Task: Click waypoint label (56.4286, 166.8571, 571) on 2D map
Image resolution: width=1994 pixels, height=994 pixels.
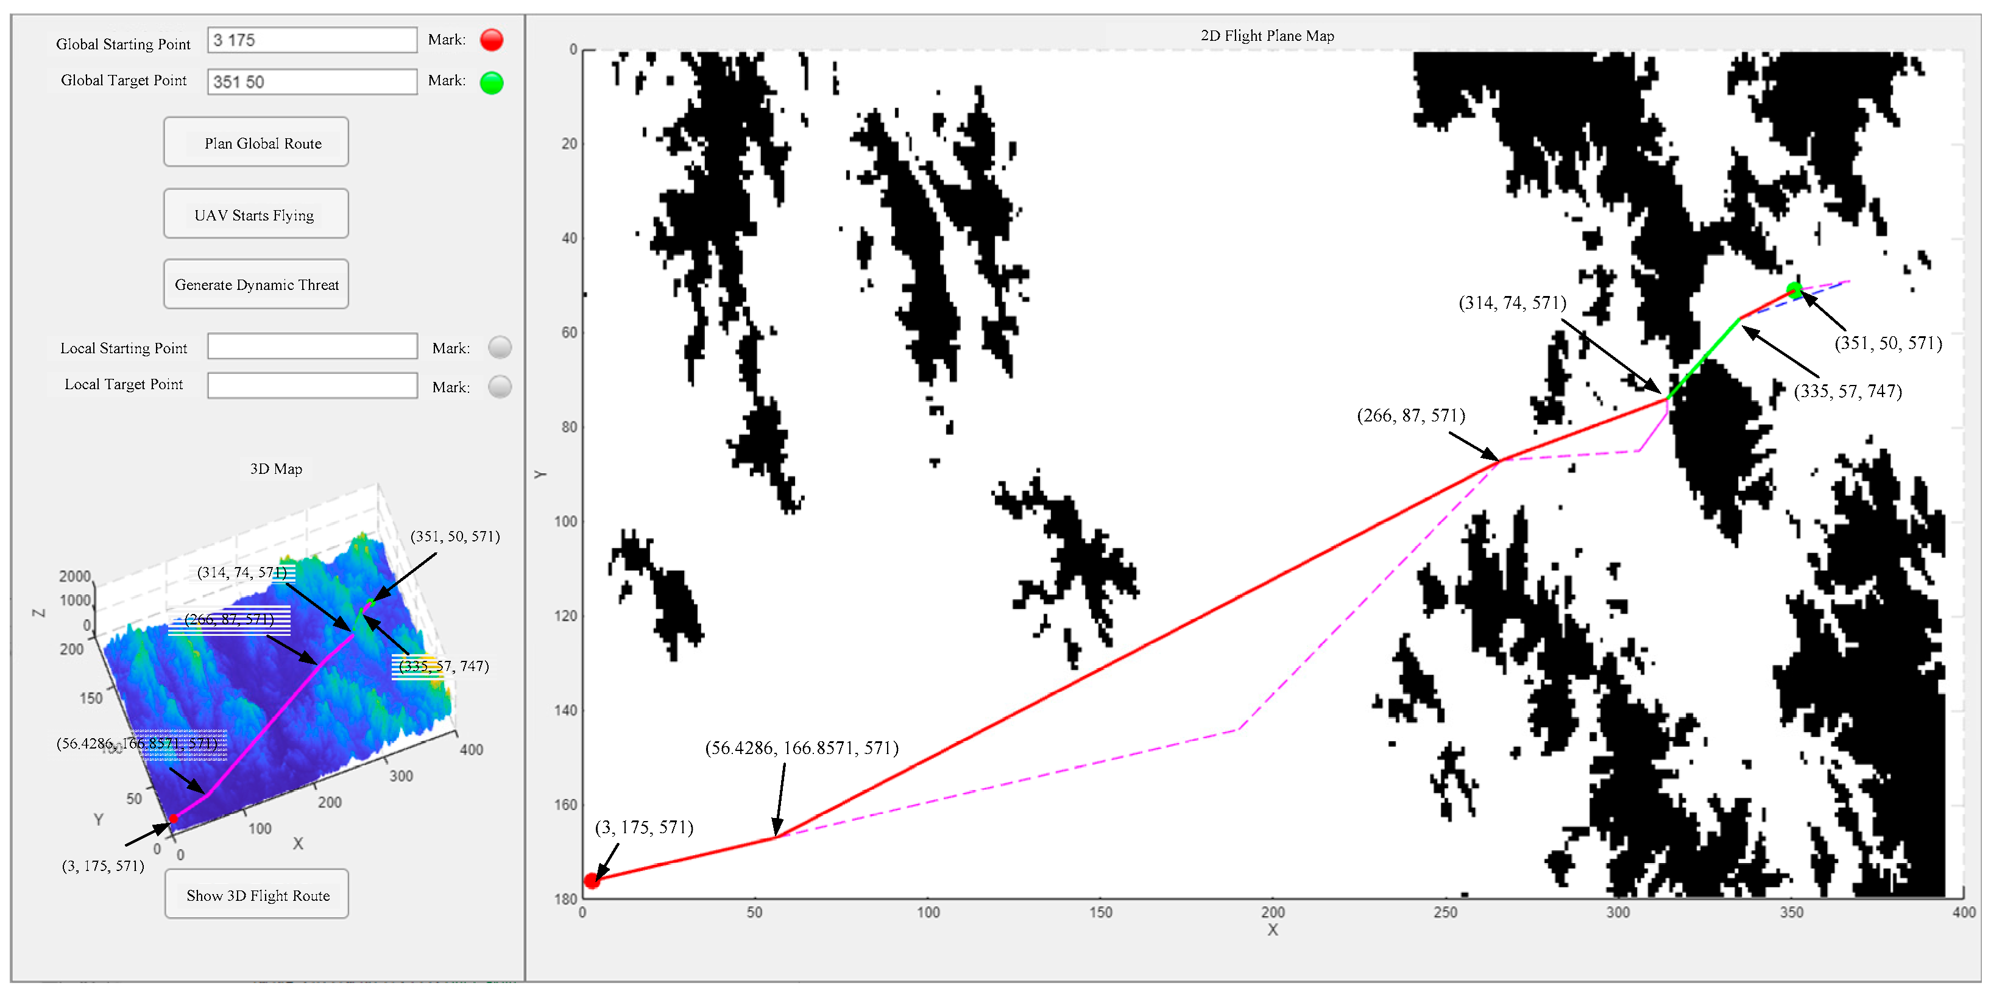Action: tap(801, 748)
